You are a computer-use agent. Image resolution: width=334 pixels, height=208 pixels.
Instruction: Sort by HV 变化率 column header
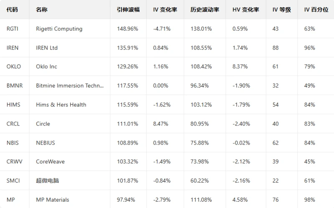245,10
